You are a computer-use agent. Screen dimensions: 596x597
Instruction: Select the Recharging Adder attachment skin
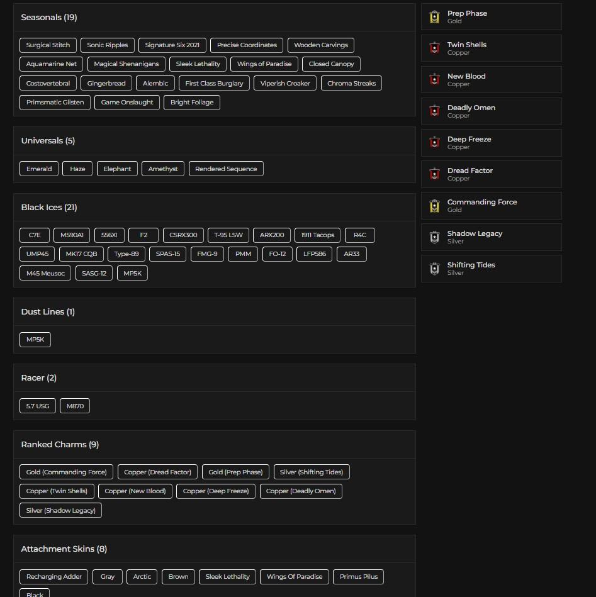click(x=53, y=577)
